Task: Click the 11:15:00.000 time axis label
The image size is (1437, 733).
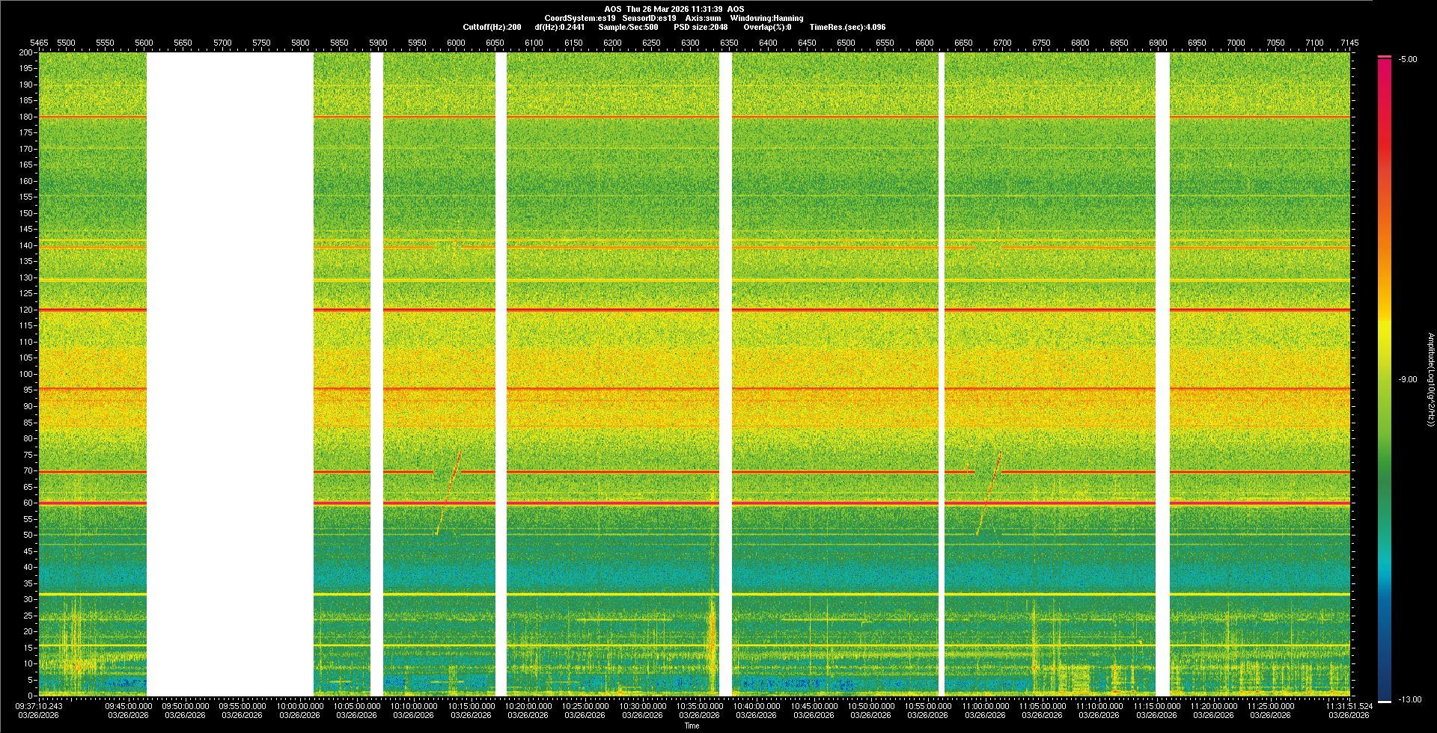Action: tap(1156, 706)
